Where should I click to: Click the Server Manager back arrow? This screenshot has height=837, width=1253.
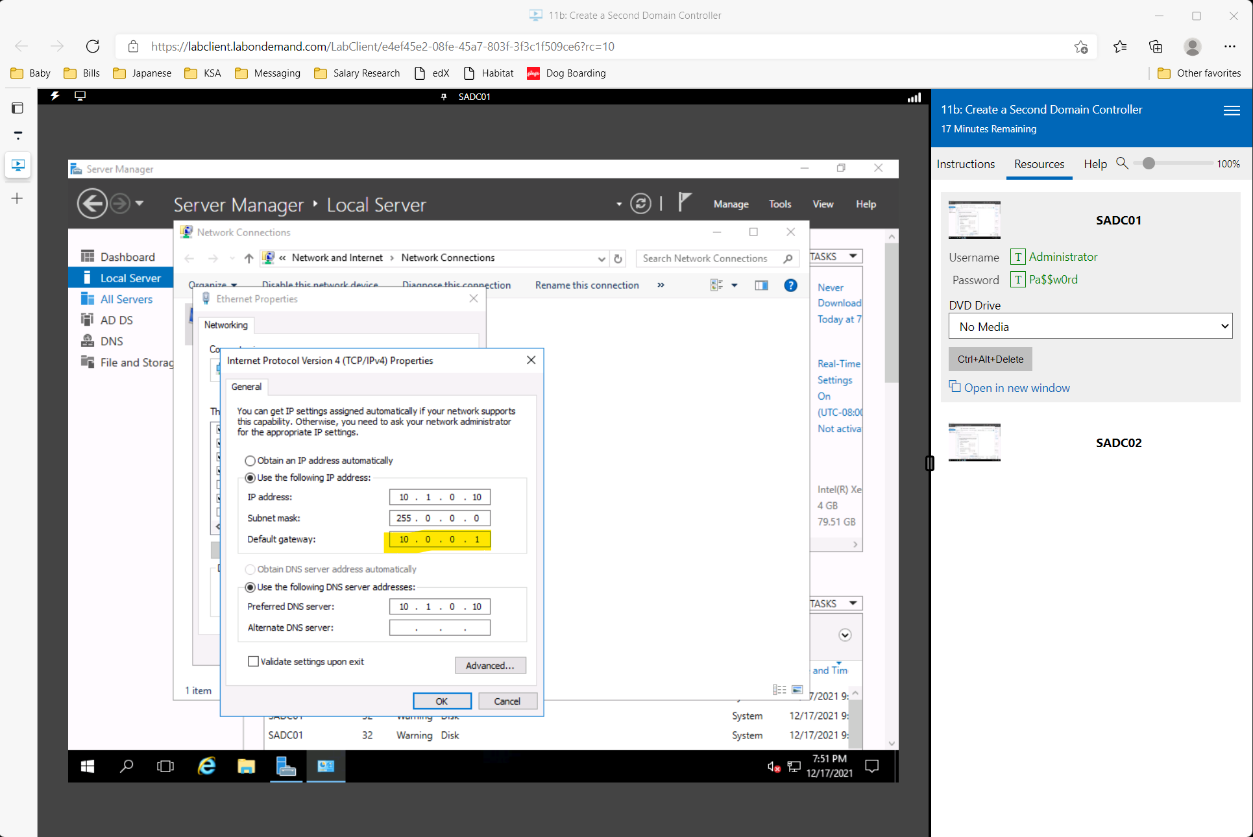92,204
